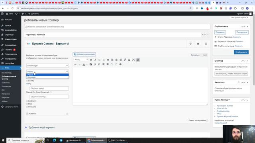The width and height of the screenshot is (255, 143).
Task: Open the Troubleshooting help link
Action: tap(223, 111)
